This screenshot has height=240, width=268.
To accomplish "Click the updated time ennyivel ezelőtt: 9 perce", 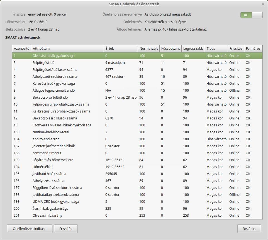I will 47,14.
